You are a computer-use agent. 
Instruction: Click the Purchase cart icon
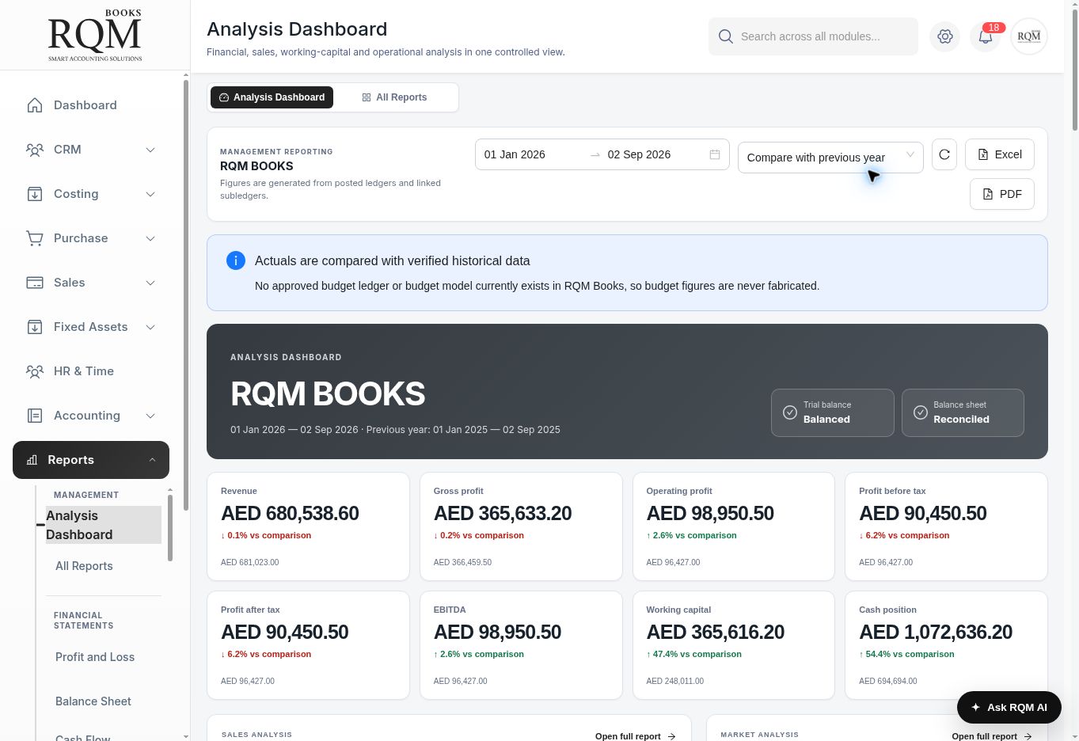(35, 238)
